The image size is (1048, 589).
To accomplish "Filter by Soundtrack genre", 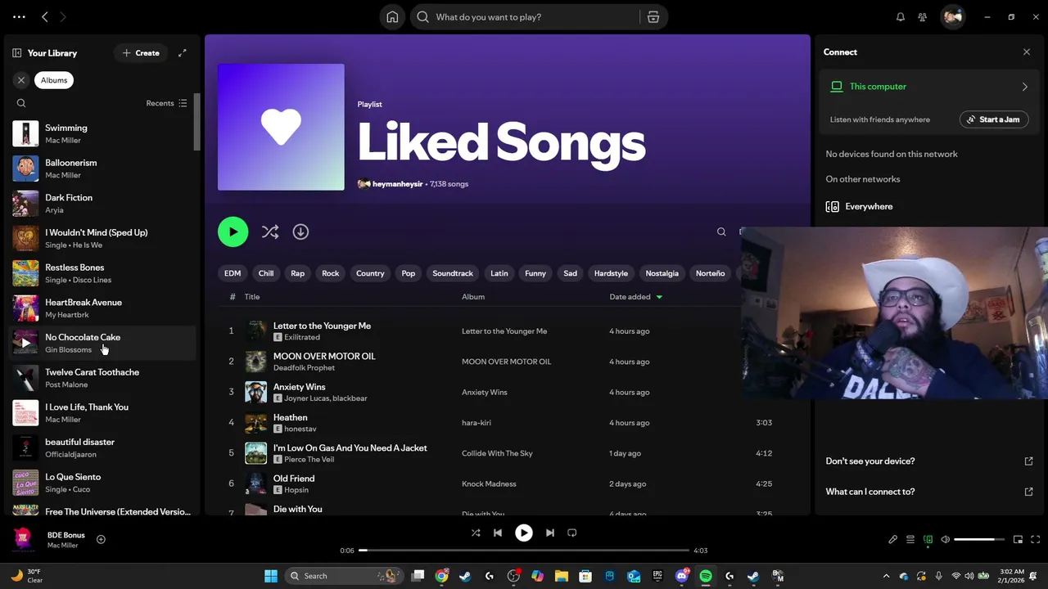I will (x=453, y=273).
